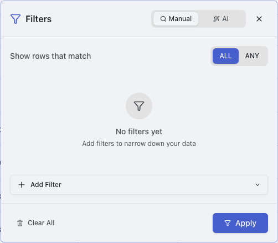The height and width of the screenshot is (243, 278).
Task: Select the ALL match toggle
Action: (225, 56)
